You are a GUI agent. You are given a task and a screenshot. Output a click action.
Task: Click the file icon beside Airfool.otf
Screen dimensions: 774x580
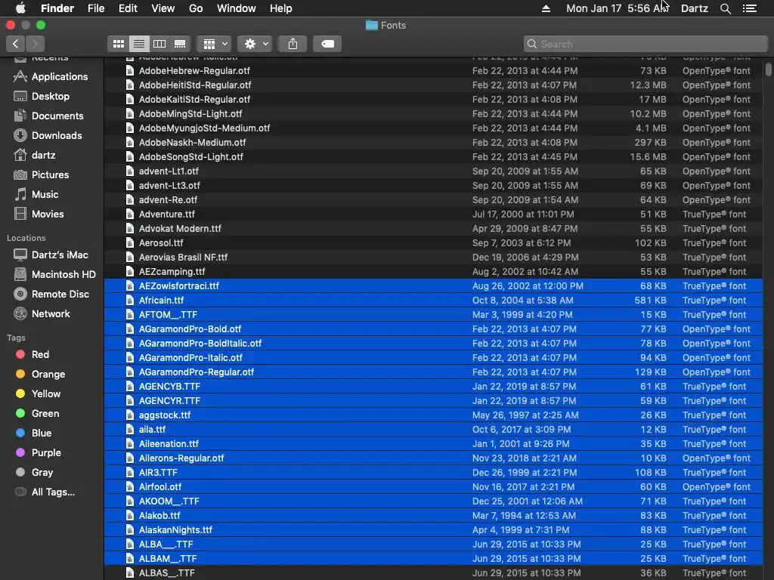[130, 487]
